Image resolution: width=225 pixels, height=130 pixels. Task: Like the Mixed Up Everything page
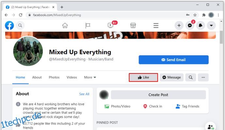point(143,77)
